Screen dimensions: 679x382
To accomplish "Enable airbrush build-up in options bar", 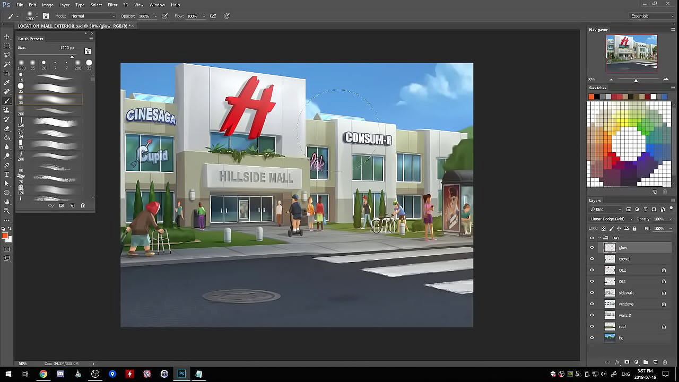I will click(213, 16).
